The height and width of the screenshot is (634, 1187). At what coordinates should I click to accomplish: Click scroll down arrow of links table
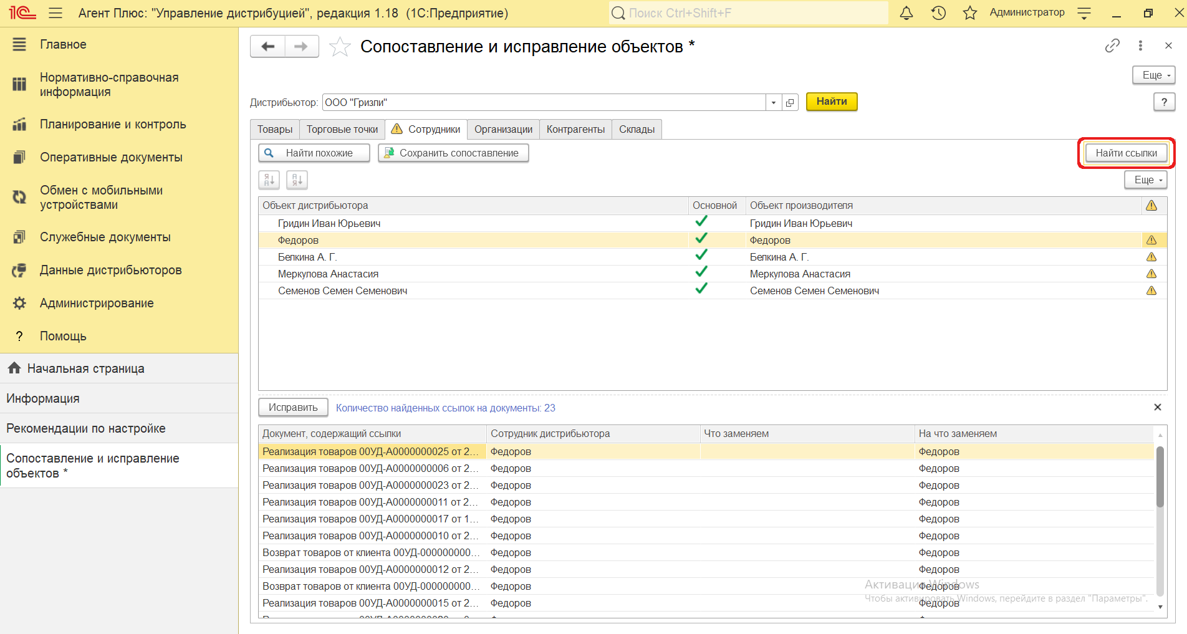[x=1160, y=607]
